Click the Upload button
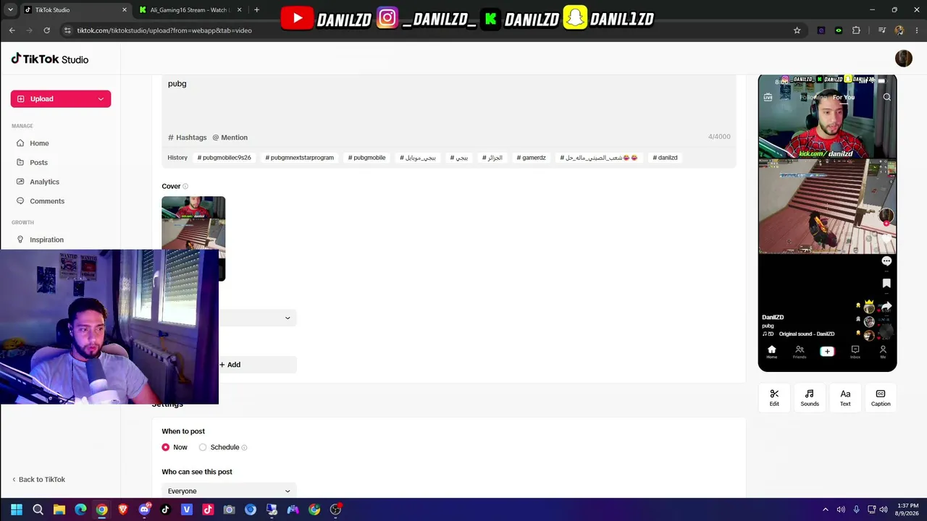 point(61,99)
